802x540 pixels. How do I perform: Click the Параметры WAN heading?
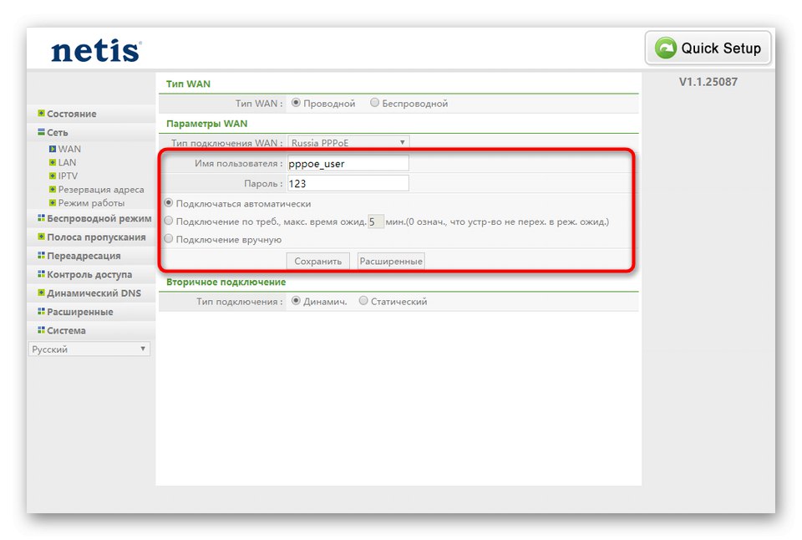click(206, 124)
